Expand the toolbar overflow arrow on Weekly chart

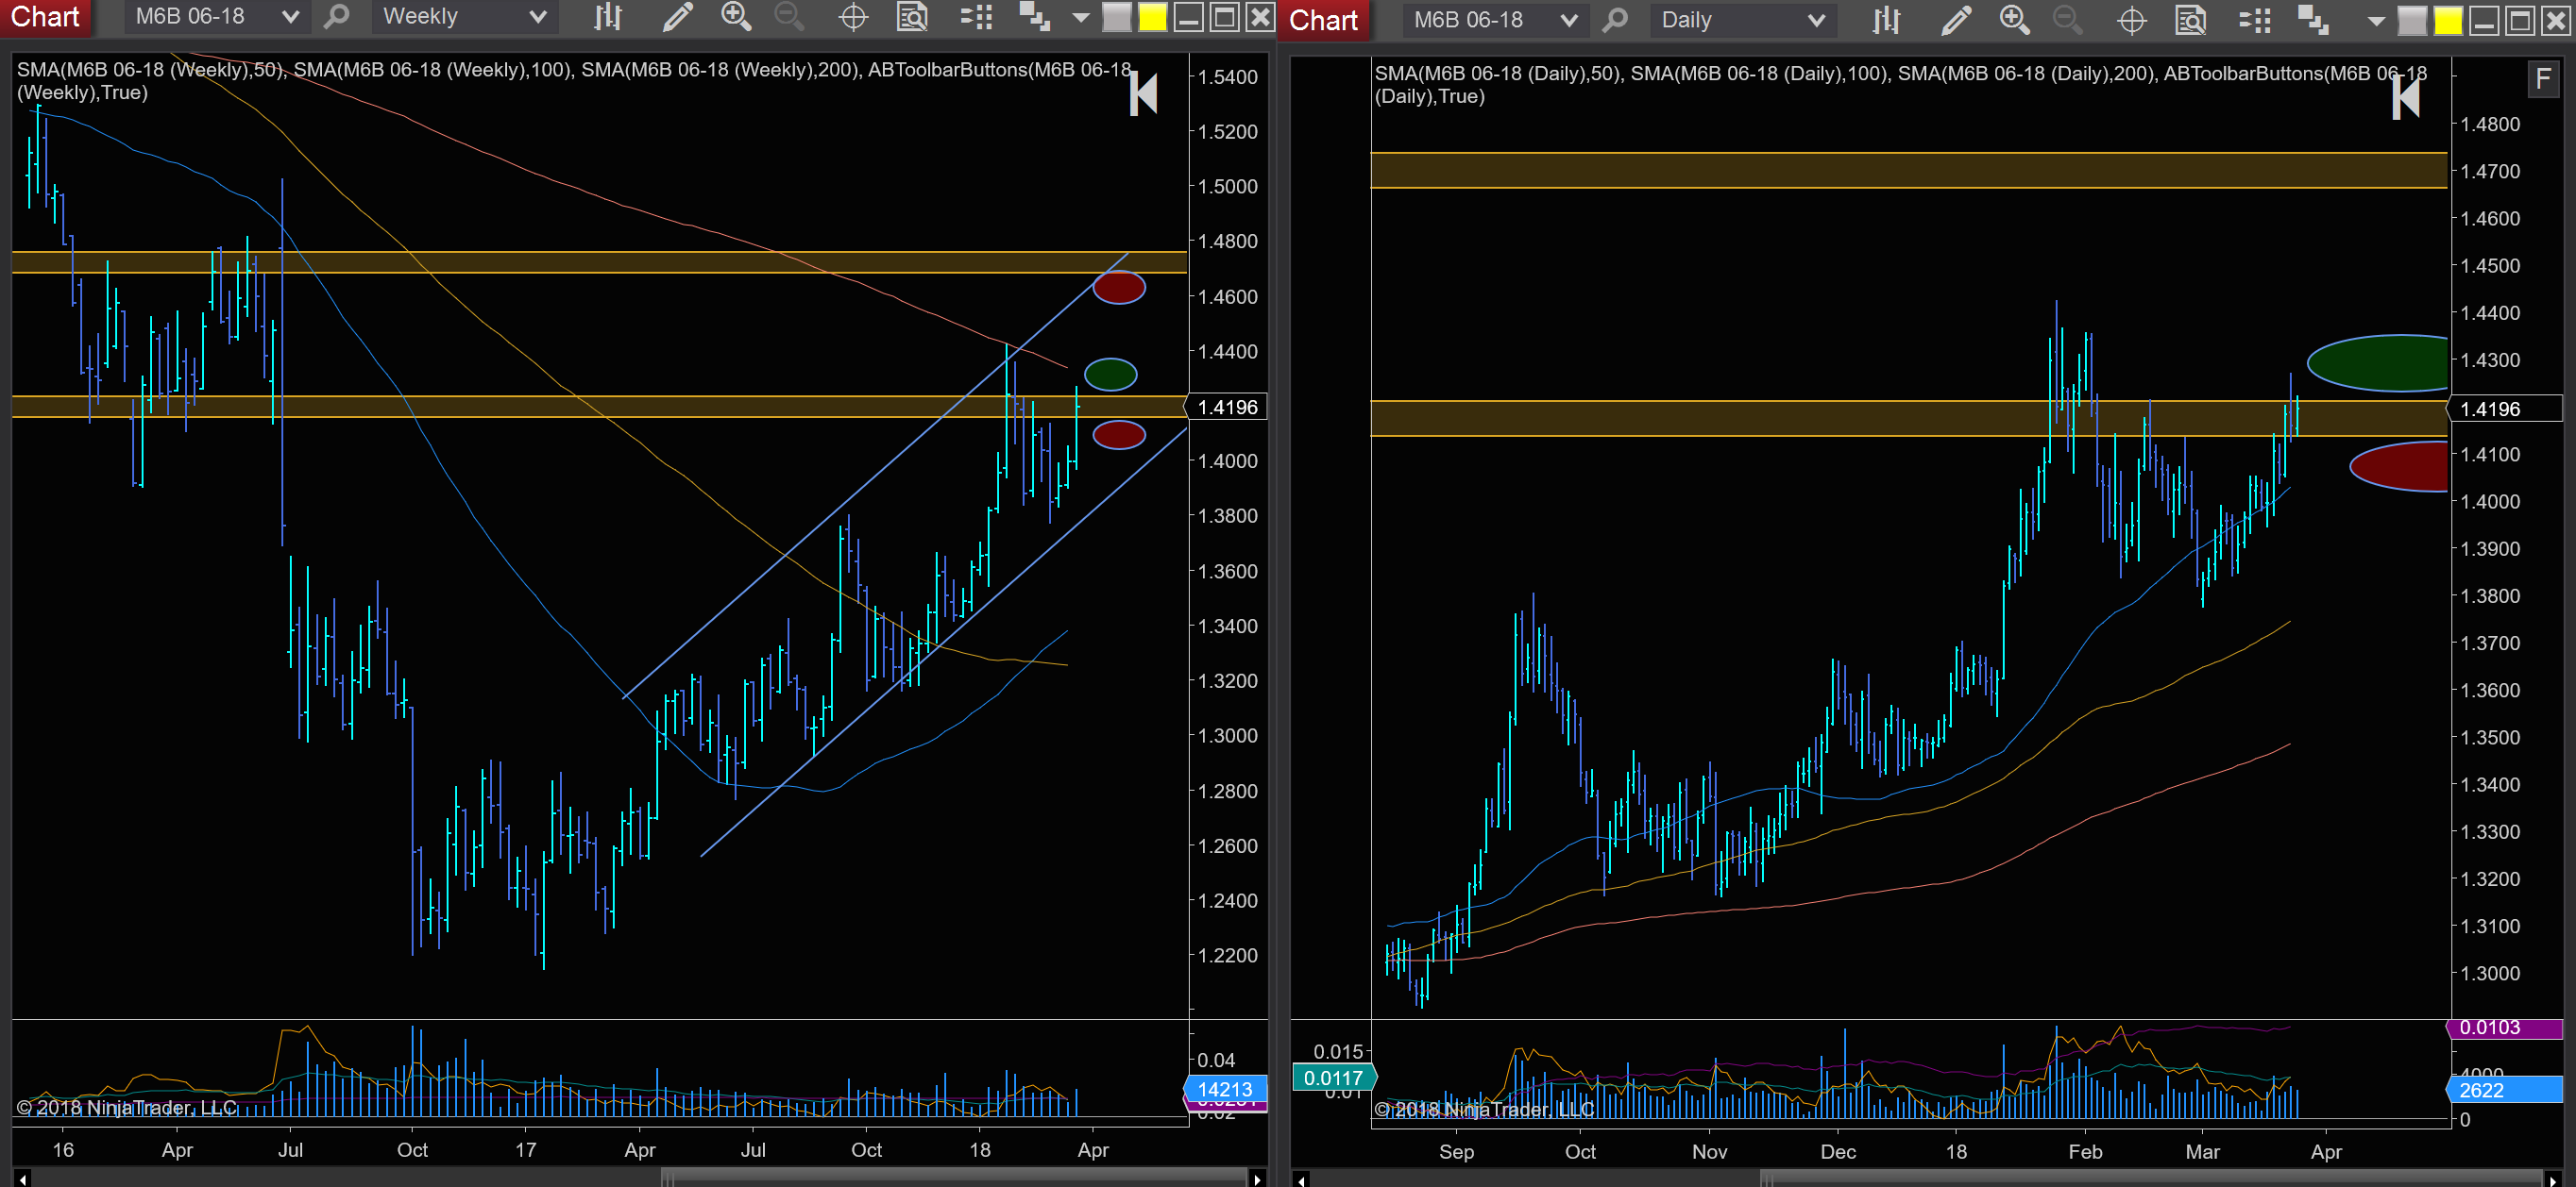tap(1081, 18)
